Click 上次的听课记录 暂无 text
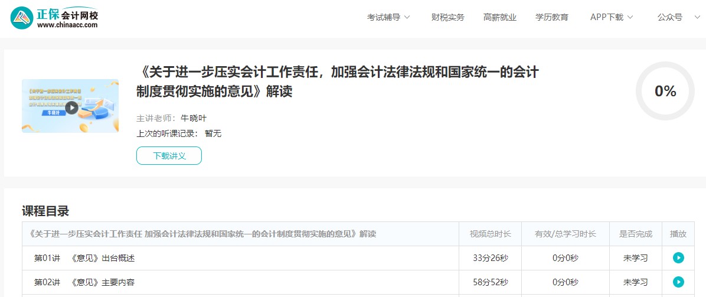The width and height of the screenshot is (706, 297). click(179, 133)
